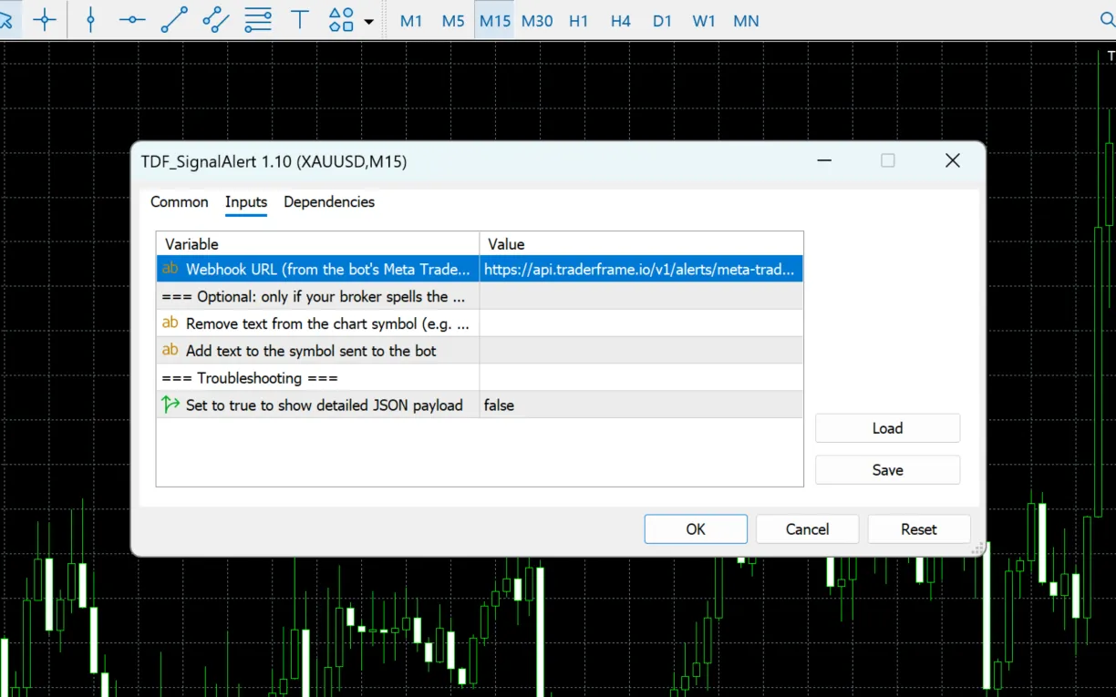Click string icon beside Add text row
Screen dimensions: 1116x697
click(x=170, y=350)
